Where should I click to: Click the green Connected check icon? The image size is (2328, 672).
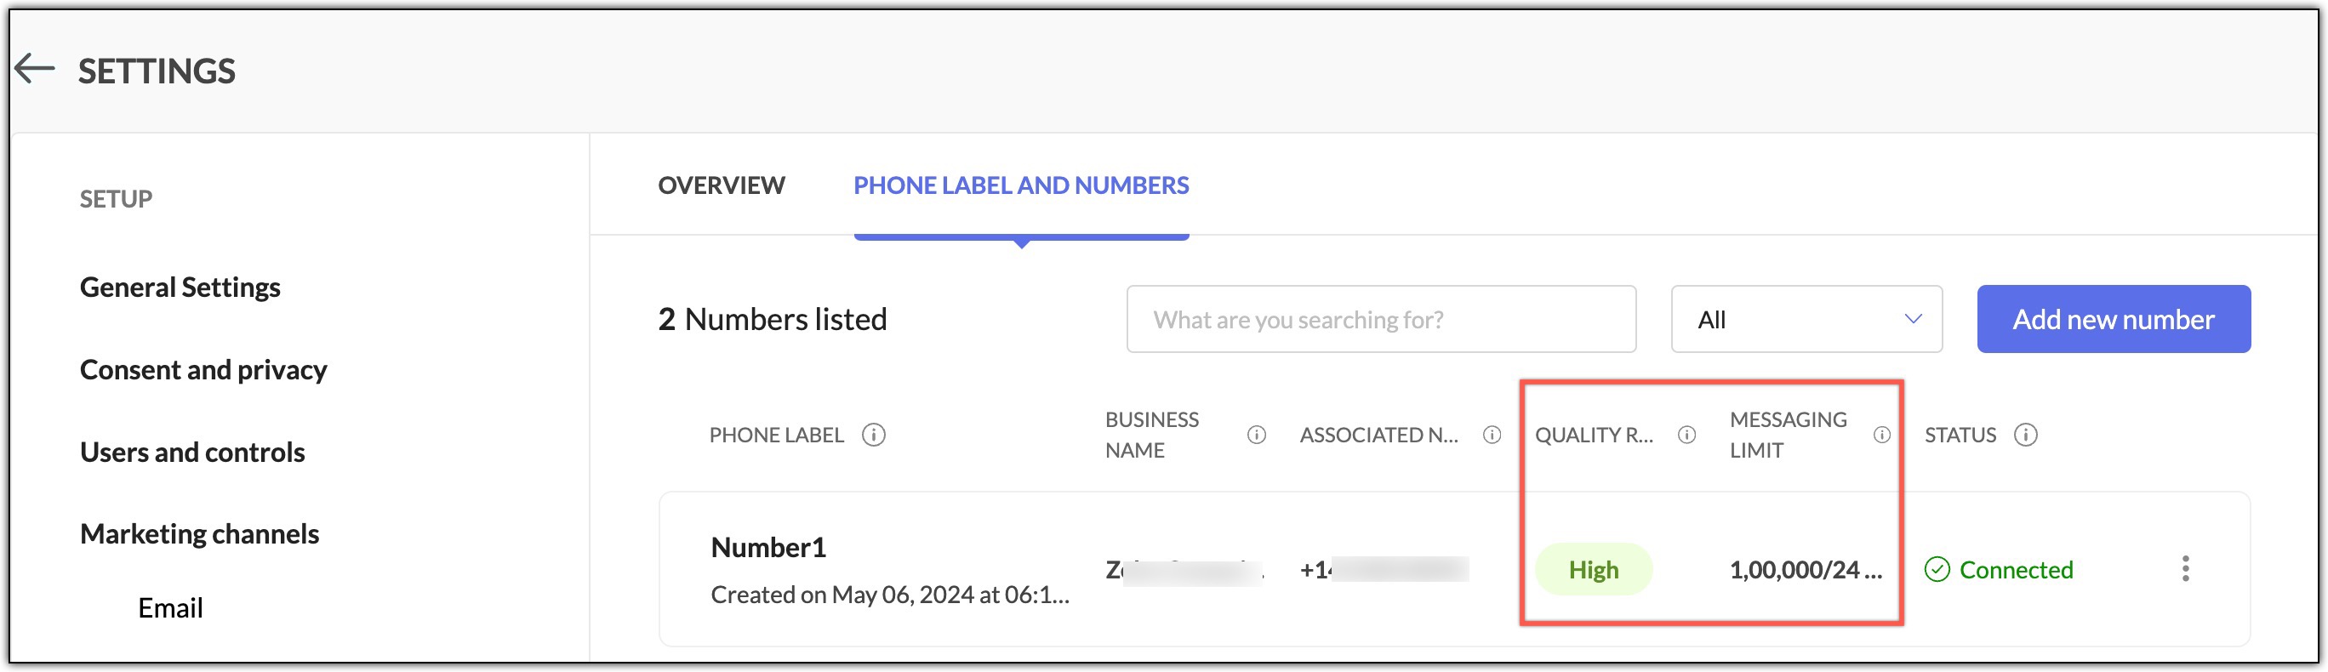coord(1937,570)
